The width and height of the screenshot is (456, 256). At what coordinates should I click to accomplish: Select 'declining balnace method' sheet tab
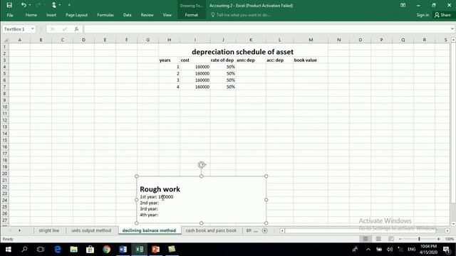click(149, 230)
